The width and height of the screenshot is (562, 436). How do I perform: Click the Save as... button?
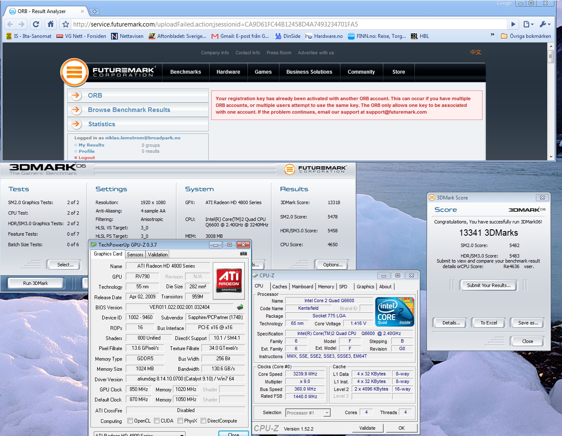click(528, 323)
